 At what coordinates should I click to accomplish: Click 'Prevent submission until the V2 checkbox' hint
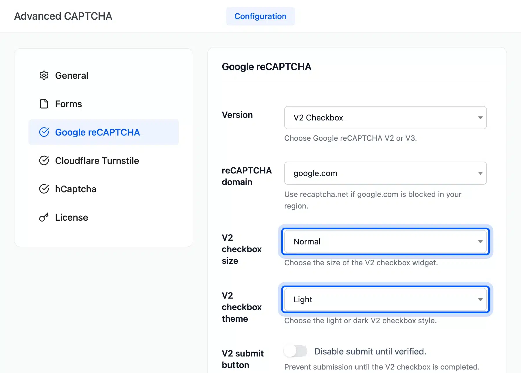click(x=382, y=367)
